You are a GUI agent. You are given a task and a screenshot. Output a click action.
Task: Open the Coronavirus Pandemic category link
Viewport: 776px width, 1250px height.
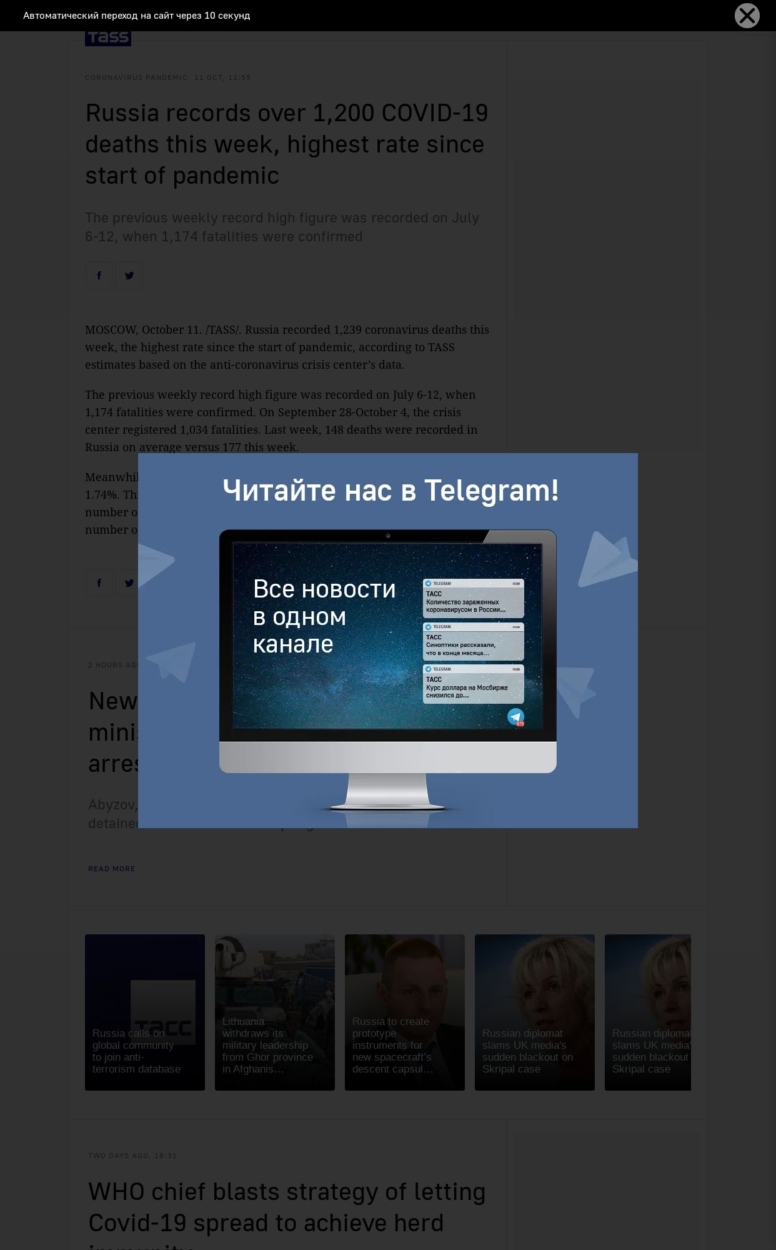click(136, 77)
